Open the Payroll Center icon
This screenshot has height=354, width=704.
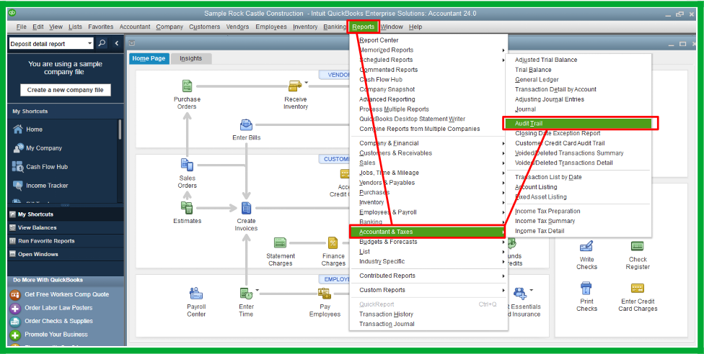pos(196,294)
